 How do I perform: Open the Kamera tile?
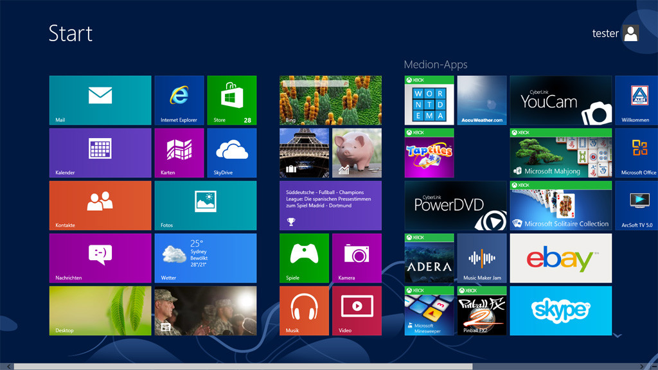357,258
